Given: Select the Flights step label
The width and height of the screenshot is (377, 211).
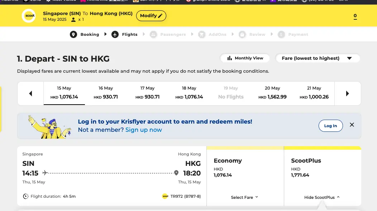Looking at the screenshot, I should [130, 34].
